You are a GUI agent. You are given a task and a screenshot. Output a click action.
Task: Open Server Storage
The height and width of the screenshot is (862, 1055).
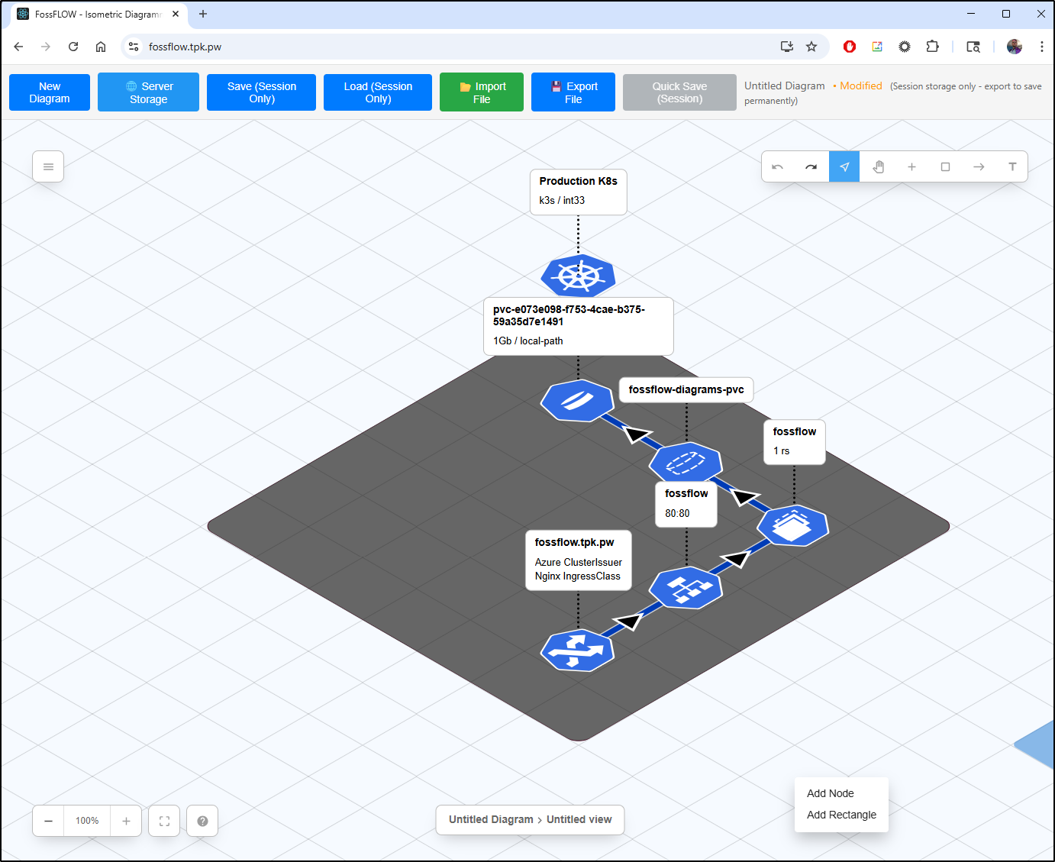[147, 92]
